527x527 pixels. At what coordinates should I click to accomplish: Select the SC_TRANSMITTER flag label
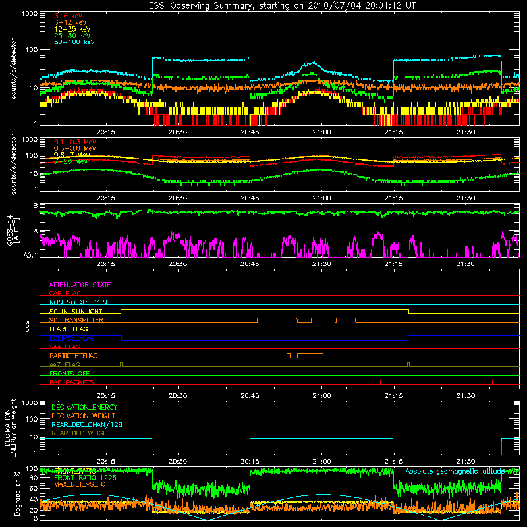[x=76, y=320]
